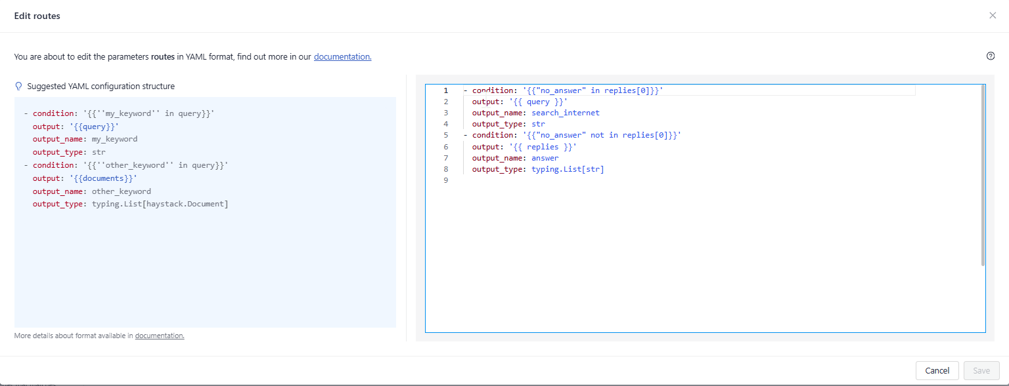
Task: Click the other_keyword output_name in suggested YAML
Action: 121,191
